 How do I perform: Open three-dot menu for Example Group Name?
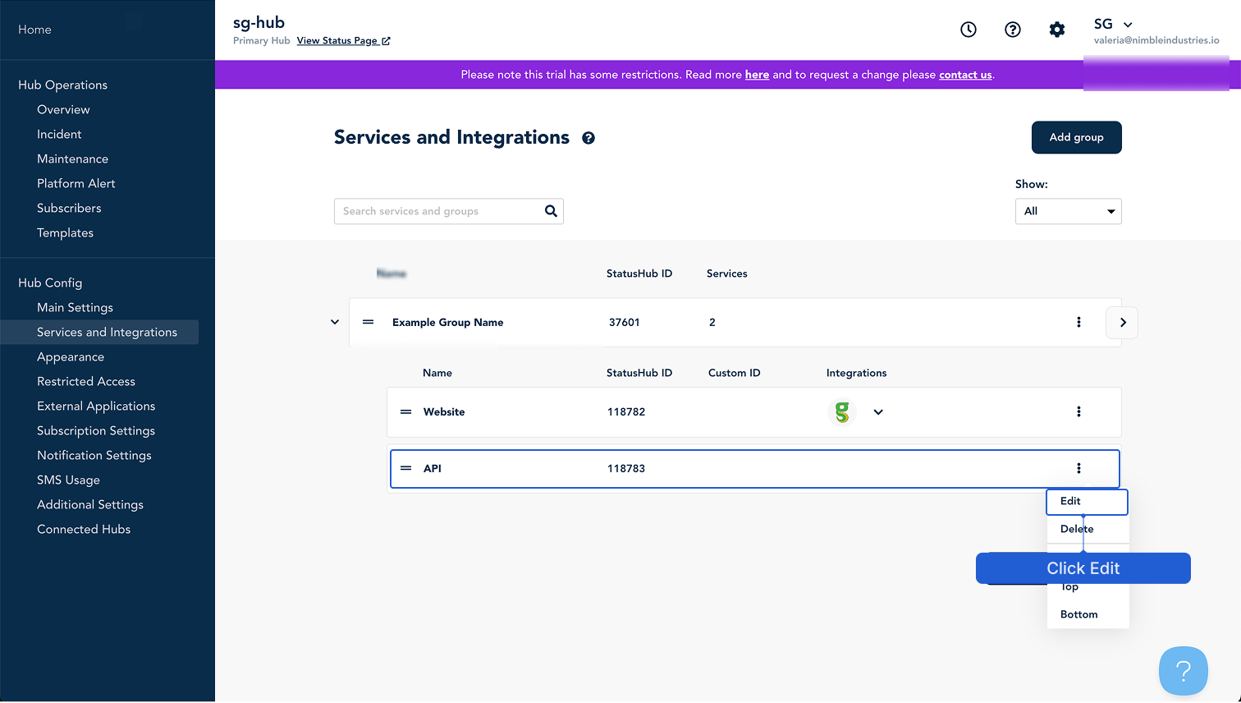coord(1078,322)
